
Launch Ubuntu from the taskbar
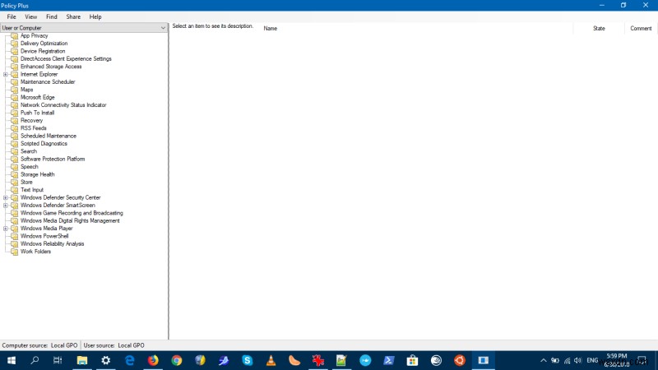coord(460,360)
